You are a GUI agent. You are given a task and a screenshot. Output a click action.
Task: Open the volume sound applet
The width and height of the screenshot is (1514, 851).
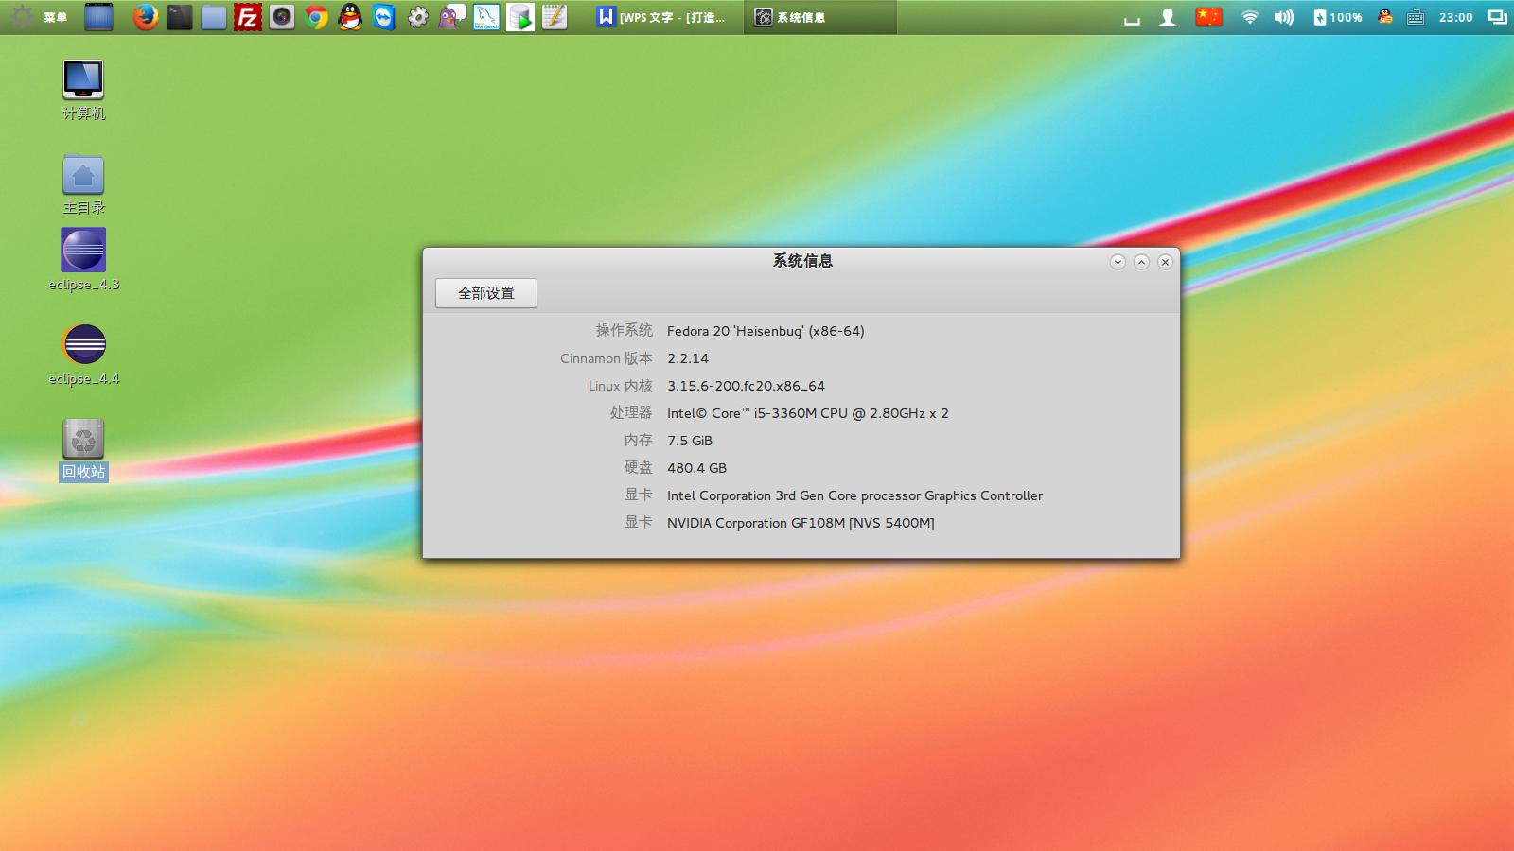(x=1283, y=17)
